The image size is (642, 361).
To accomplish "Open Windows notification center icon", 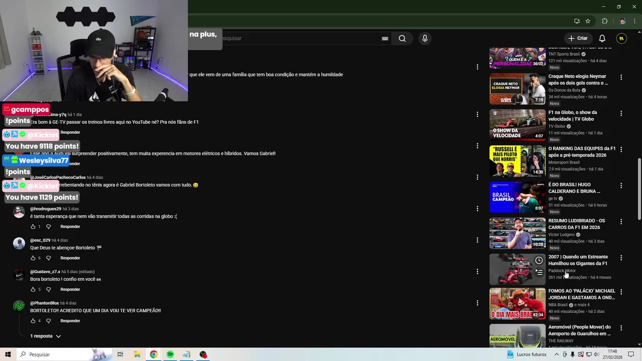I will tap(631, 354).
